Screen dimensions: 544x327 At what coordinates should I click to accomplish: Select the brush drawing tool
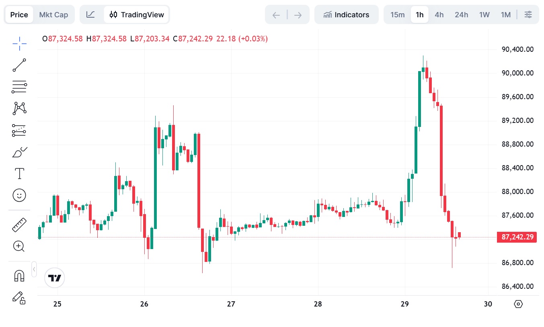[x=19, y=152]
